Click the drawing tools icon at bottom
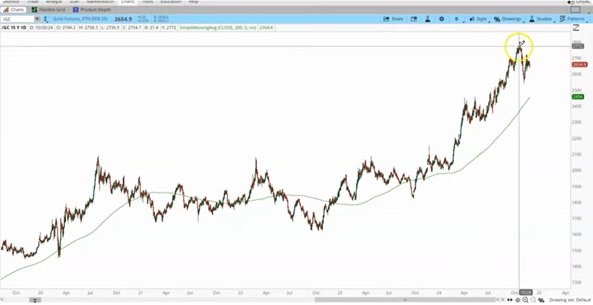Screen dimensions: 593x305 (x=541, y=300)
